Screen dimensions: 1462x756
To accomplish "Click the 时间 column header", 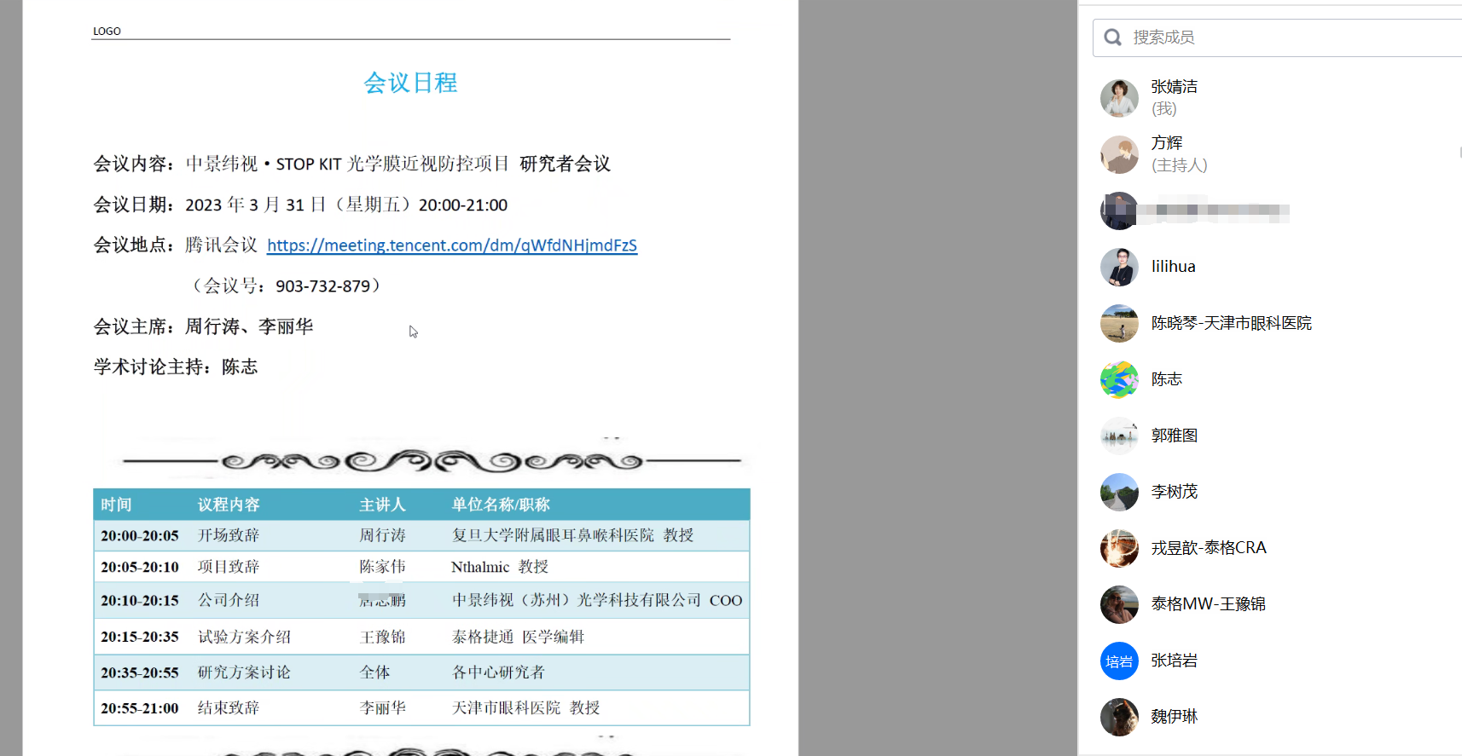I will [116, 505].
